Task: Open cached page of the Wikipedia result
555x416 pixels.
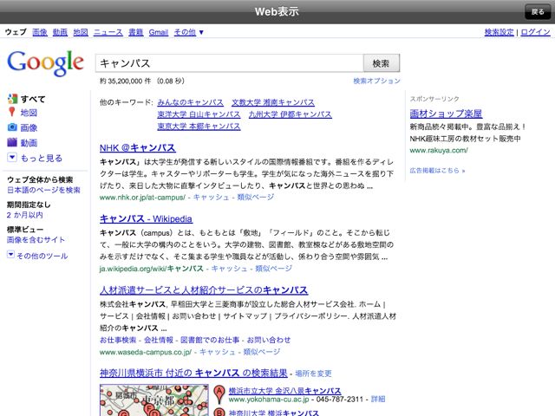Action: 229,269
